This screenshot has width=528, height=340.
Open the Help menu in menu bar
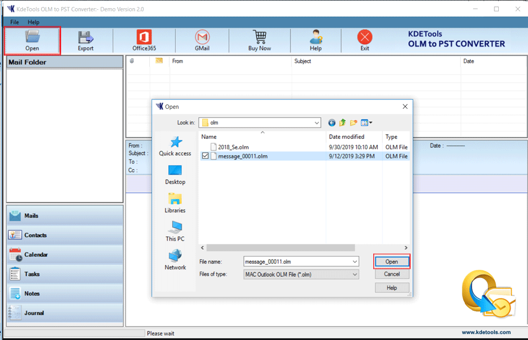point(34,22)
